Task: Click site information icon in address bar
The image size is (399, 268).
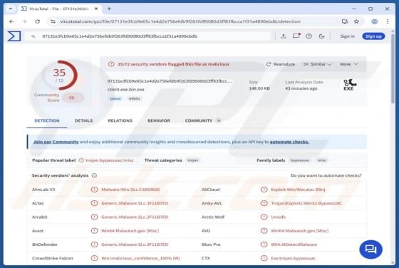Action: point(53,21)
